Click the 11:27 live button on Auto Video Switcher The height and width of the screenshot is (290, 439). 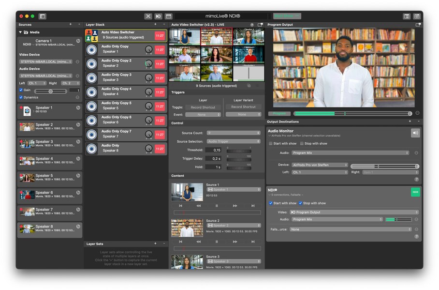coord(160,36)
